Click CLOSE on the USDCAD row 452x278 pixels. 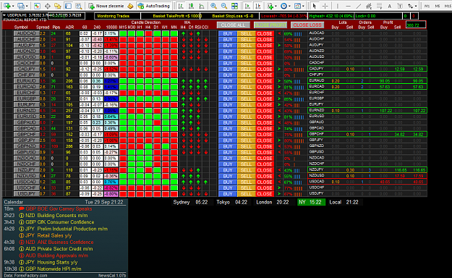pyautogui.click(x=265, y=182)
